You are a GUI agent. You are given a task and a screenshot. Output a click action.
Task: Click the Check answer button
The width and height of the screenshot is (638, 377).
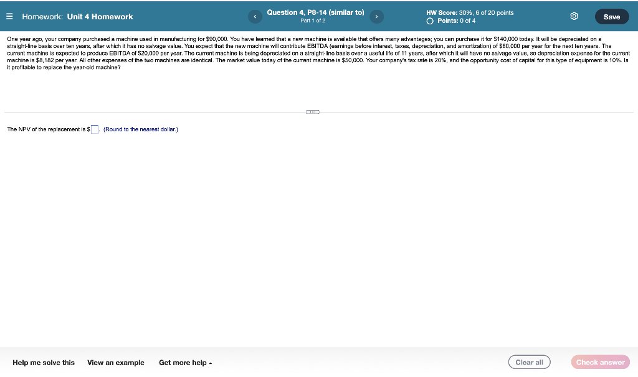click(600, 361)
